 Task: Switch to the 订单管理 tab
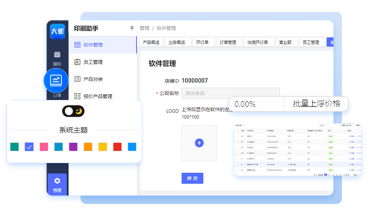(x=228, y=43)
